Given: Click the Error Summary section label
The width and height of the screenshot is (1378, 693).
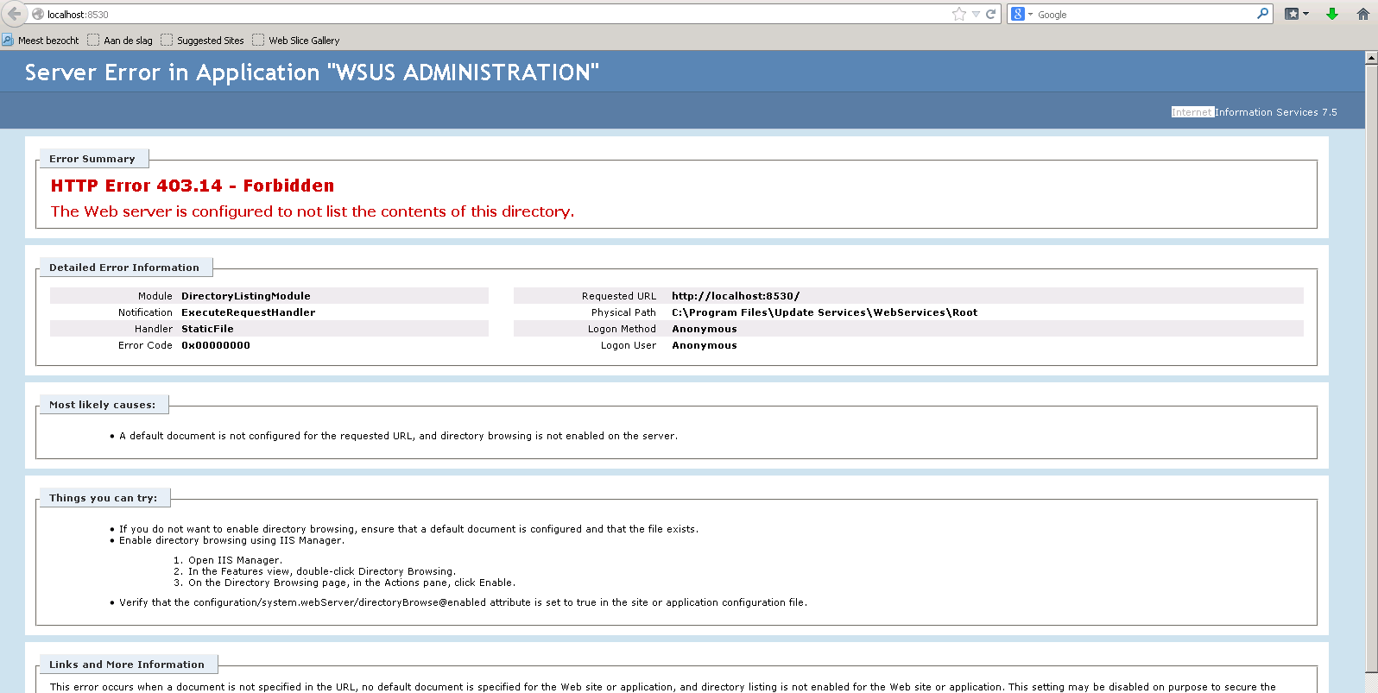Looking at the screenshot, I should pyautogui.click(x=92, y=159).
